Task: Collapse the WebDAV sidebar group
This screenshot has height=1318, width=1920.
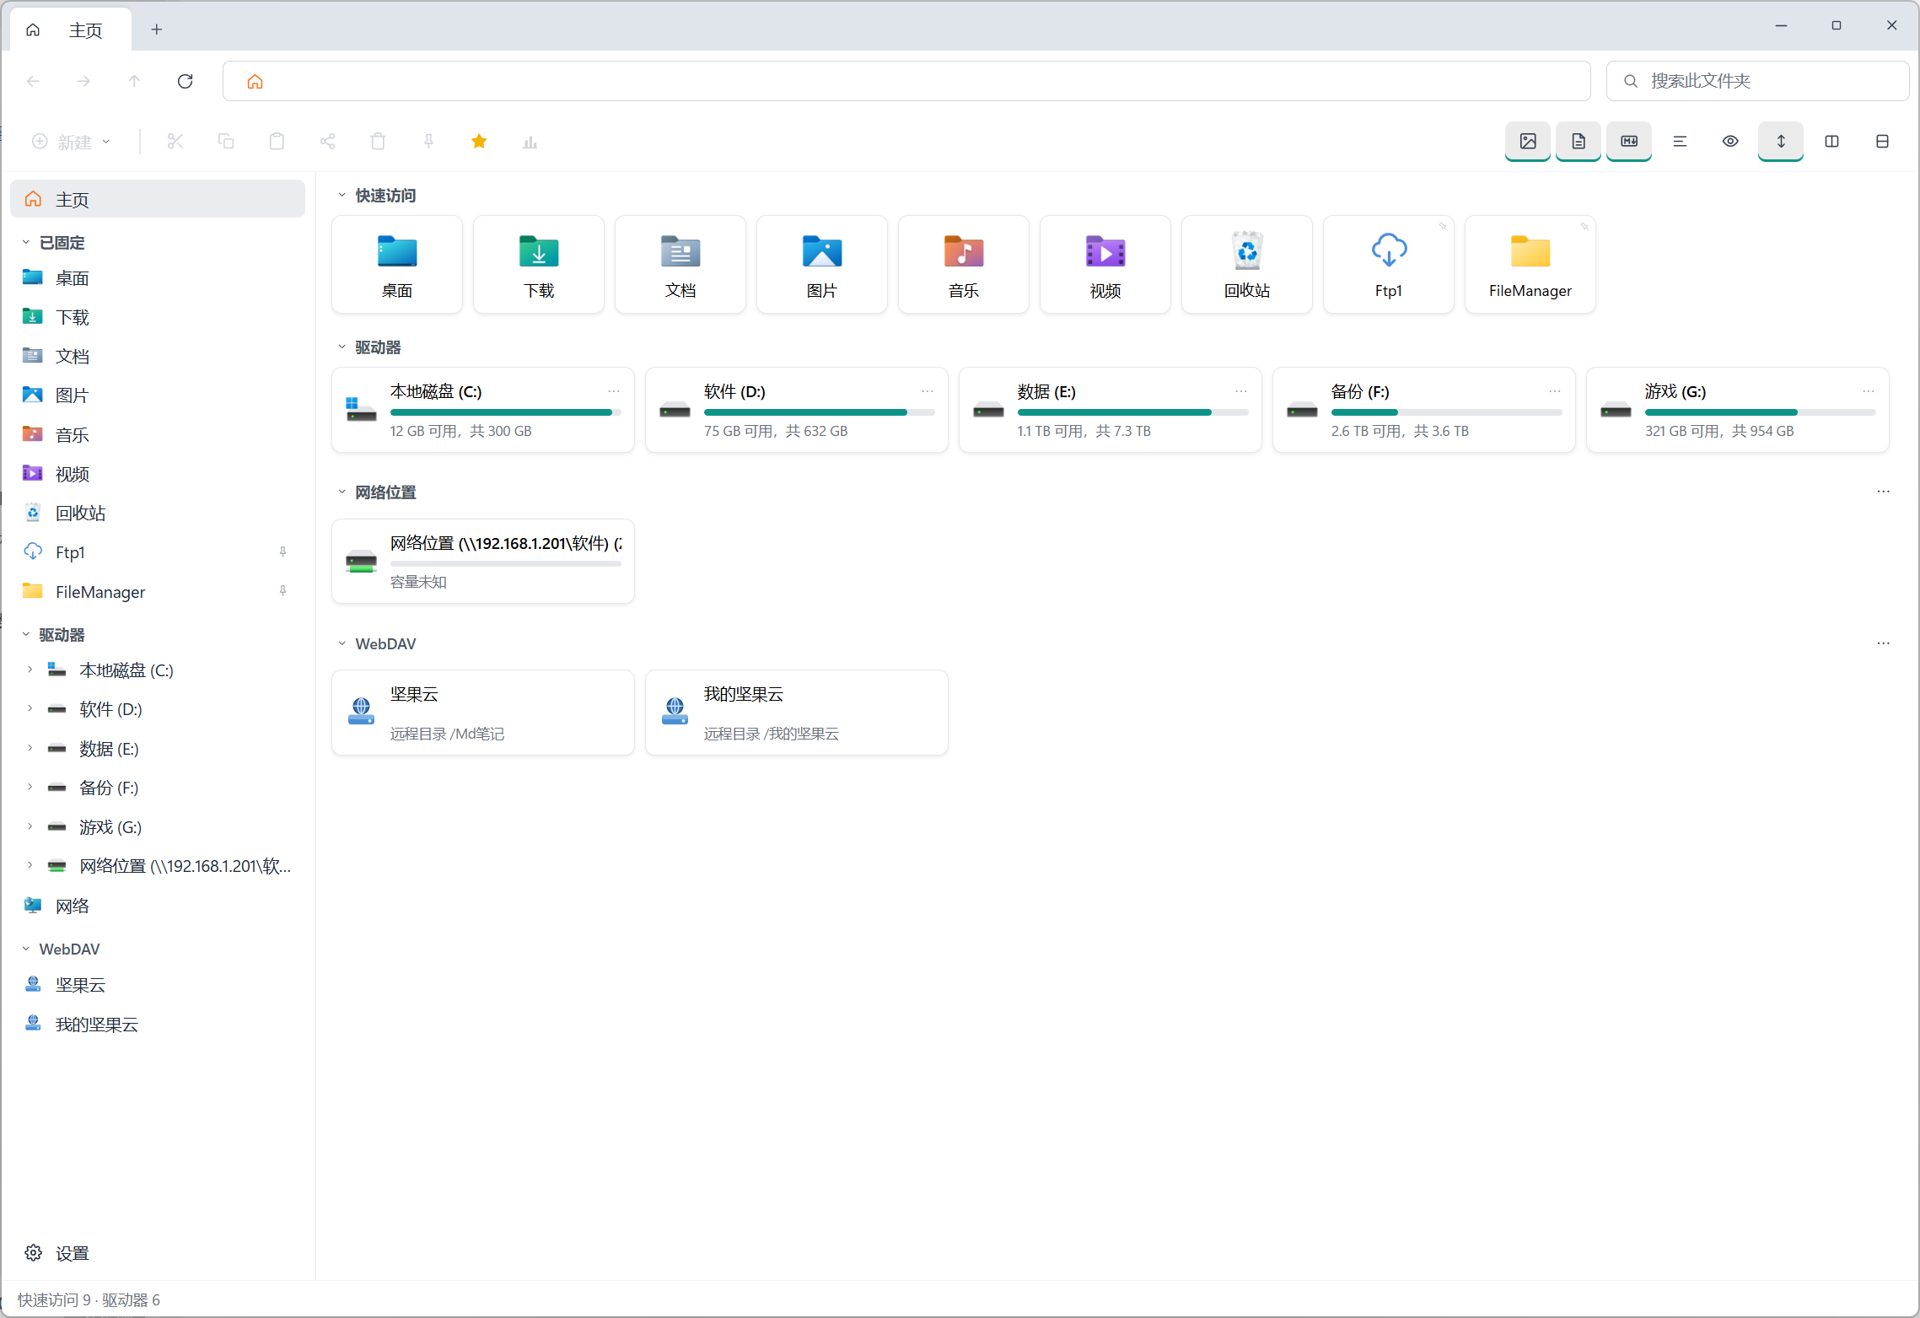Action: point(25,949)
